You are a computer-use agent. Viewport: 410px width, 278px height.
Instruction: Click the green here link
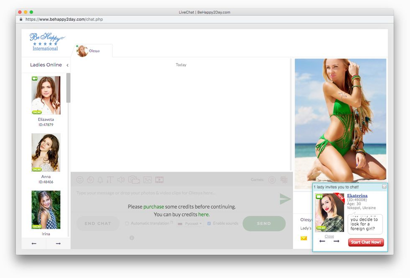(204, 214)
